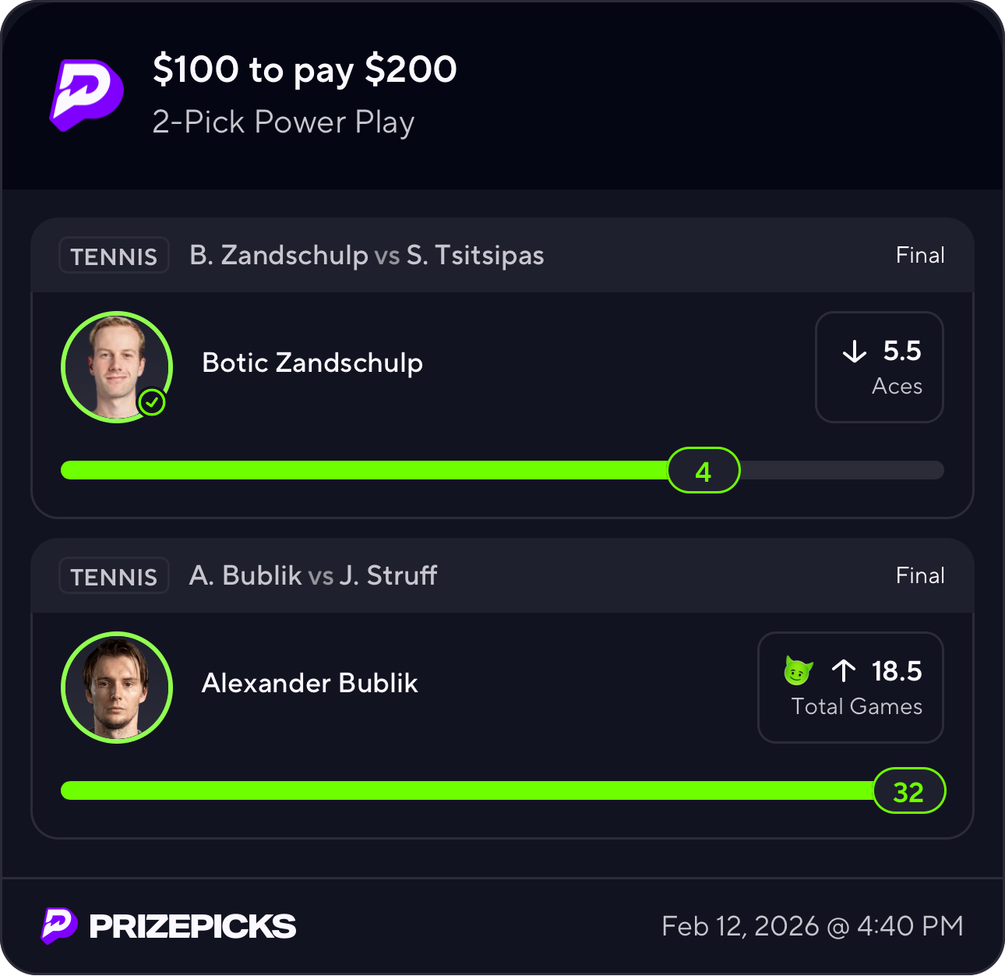Open Alexander Bublik's player photo
This screenshot has width=1005, height=976.
tap(116, 687)
